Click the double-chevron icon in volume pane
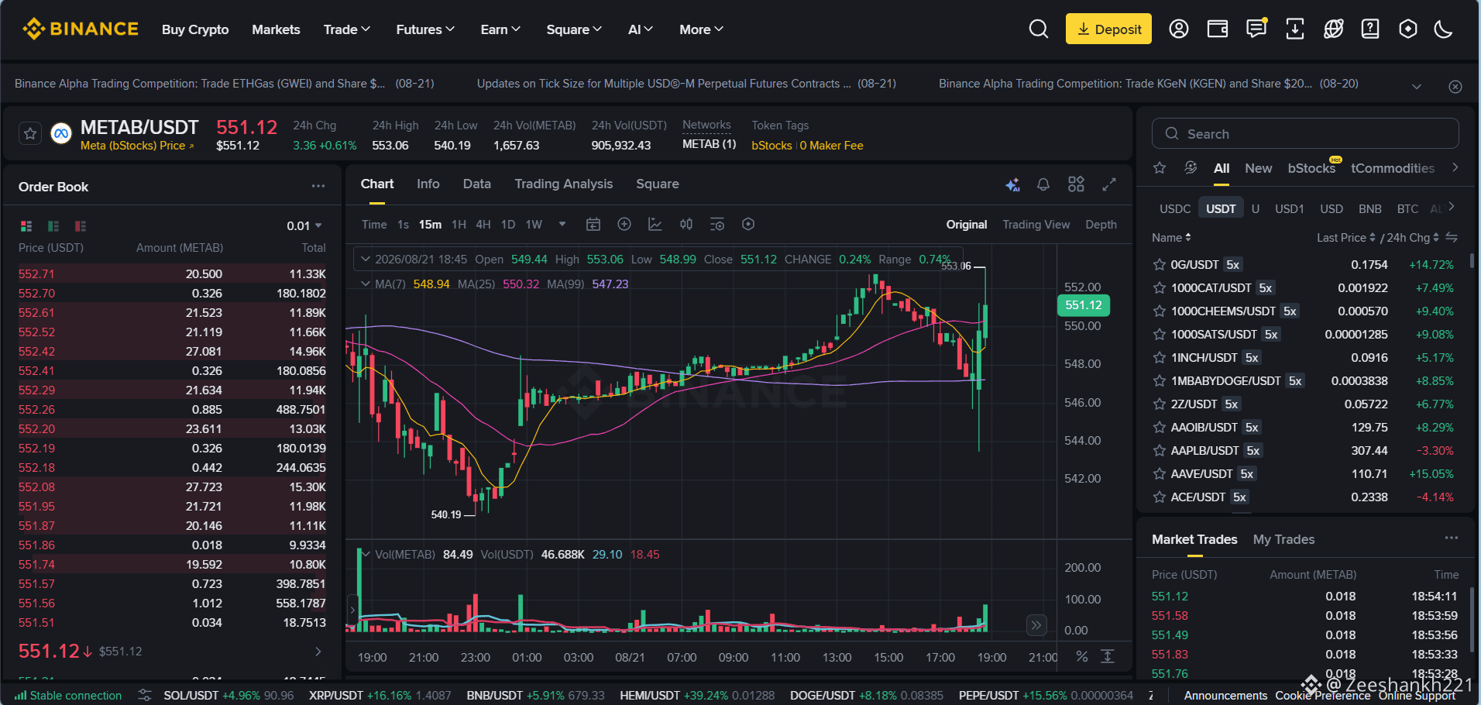 point(1036,624)
